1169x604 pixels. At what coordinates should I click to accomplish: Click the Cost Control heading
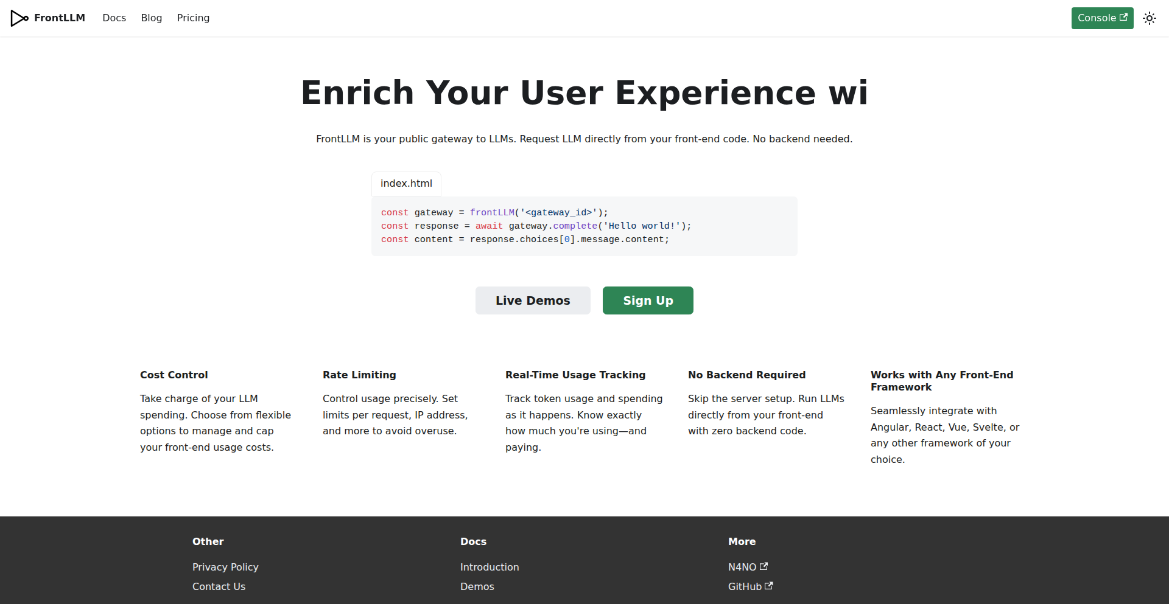(x=174, y=375)
